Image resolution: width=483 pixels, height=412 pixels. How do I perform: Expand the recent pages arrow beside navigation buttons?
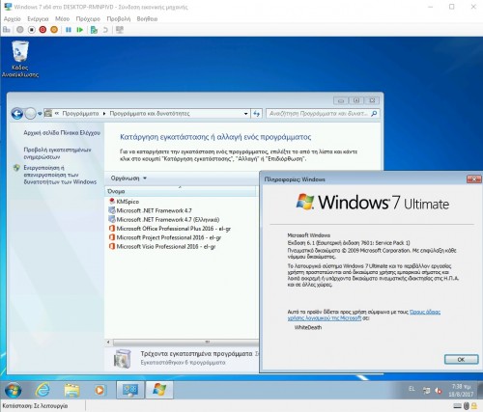pyautogui.click(x=40, y=114)
